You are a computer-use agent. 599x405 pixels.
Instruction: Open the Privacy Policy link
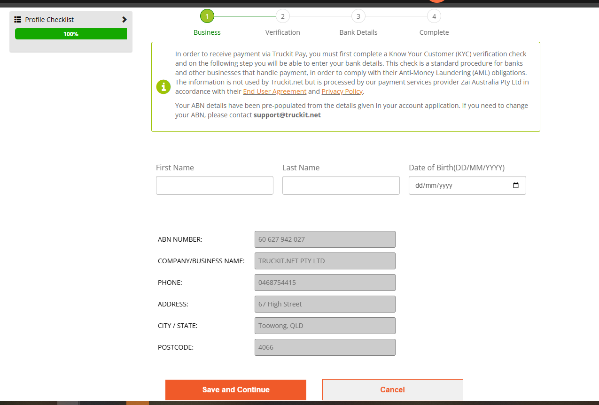(x=342, y=92)
